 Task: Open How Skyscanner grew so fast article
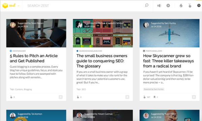tap(169, 61)
